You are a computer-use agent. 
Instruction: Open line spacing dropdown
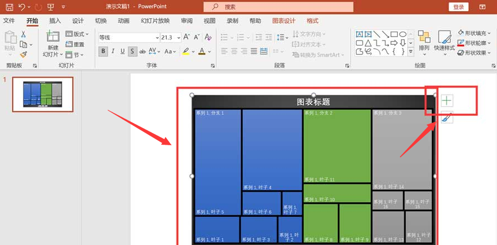click(282, 37)
